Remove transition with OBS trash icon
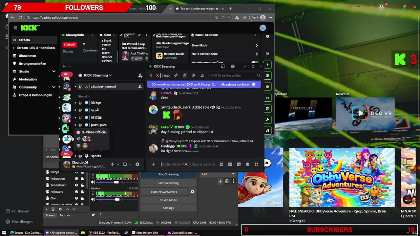This screenshot has width=420, height=236. 227,181
